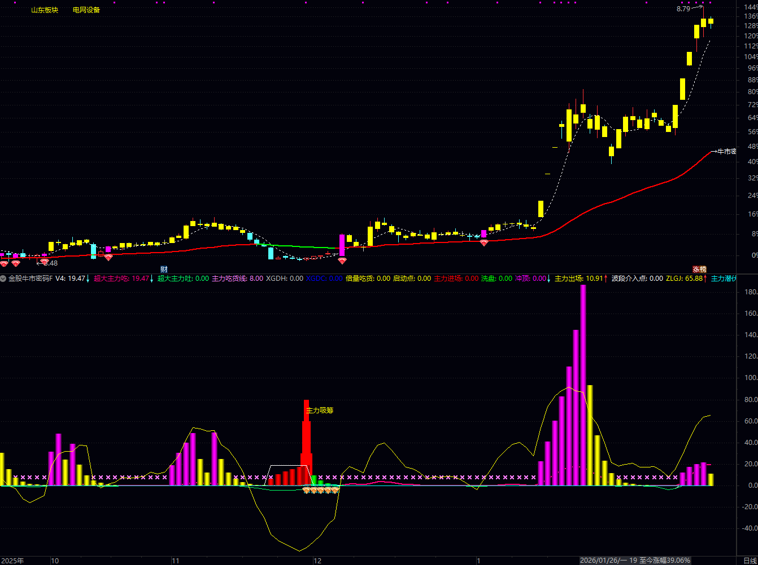
Task: Click the indicator settings icon beside 金股牛市密码F
Action: point(3,279)
